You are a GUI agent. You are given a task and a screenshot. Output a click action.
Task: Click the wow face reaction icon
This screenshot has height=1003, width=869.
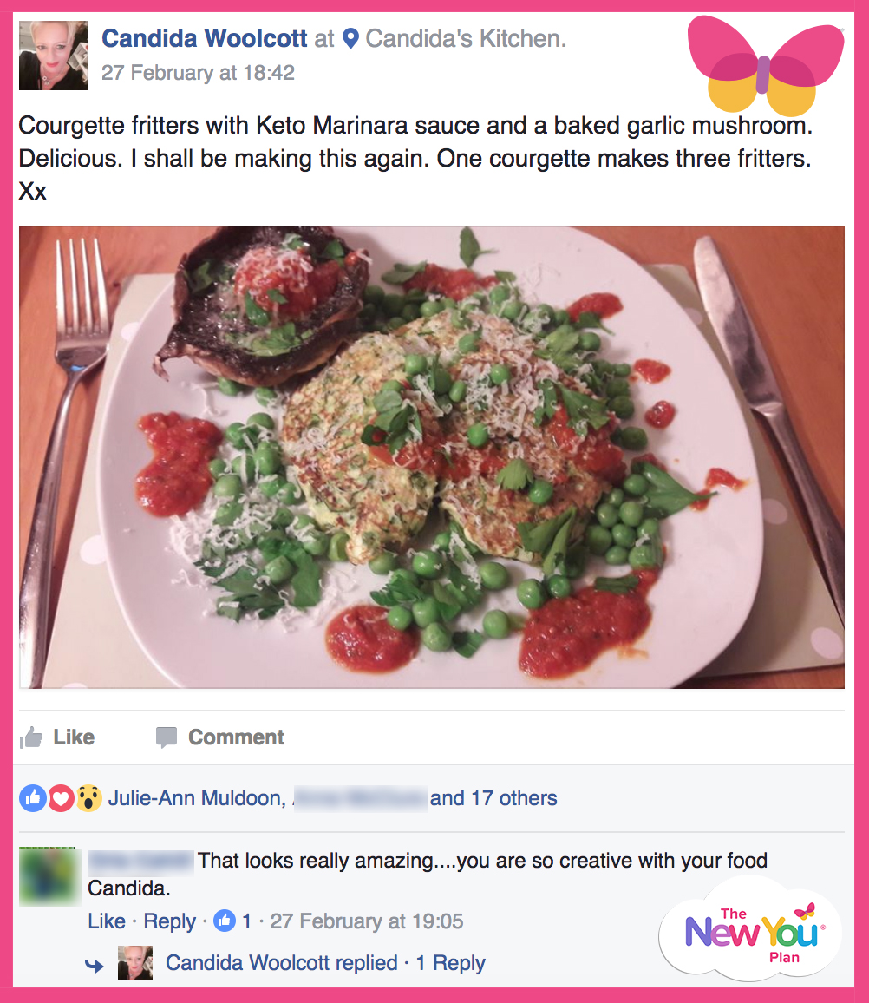pos(88,798)
